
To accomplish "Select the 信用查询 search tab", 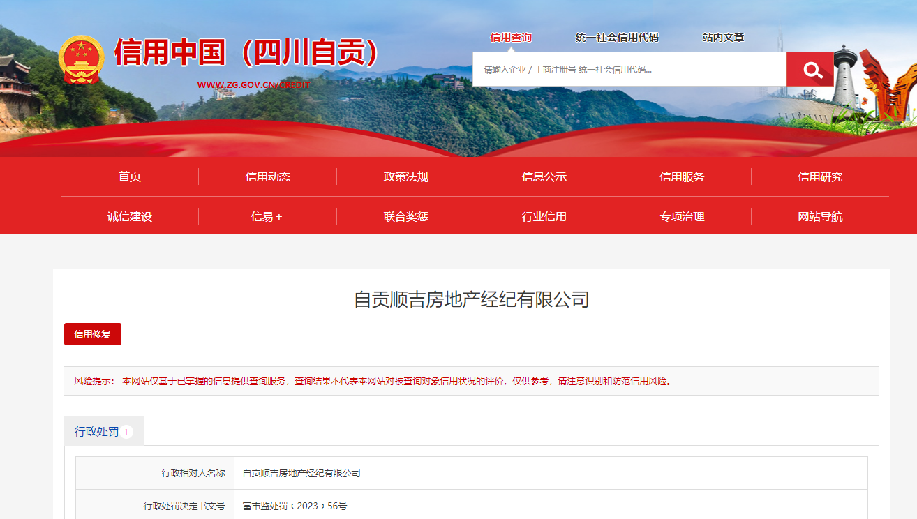I will pyautogui.click(x=511, y=38).
